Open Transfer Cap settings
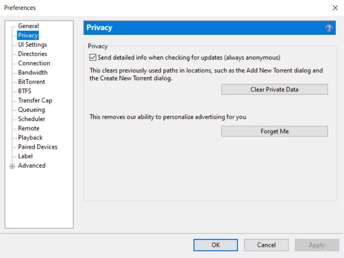Viewport: 344px width, 258px height. pos(35,100)
